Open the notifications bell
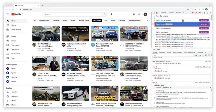216x112 pixels. pos(139,14)
